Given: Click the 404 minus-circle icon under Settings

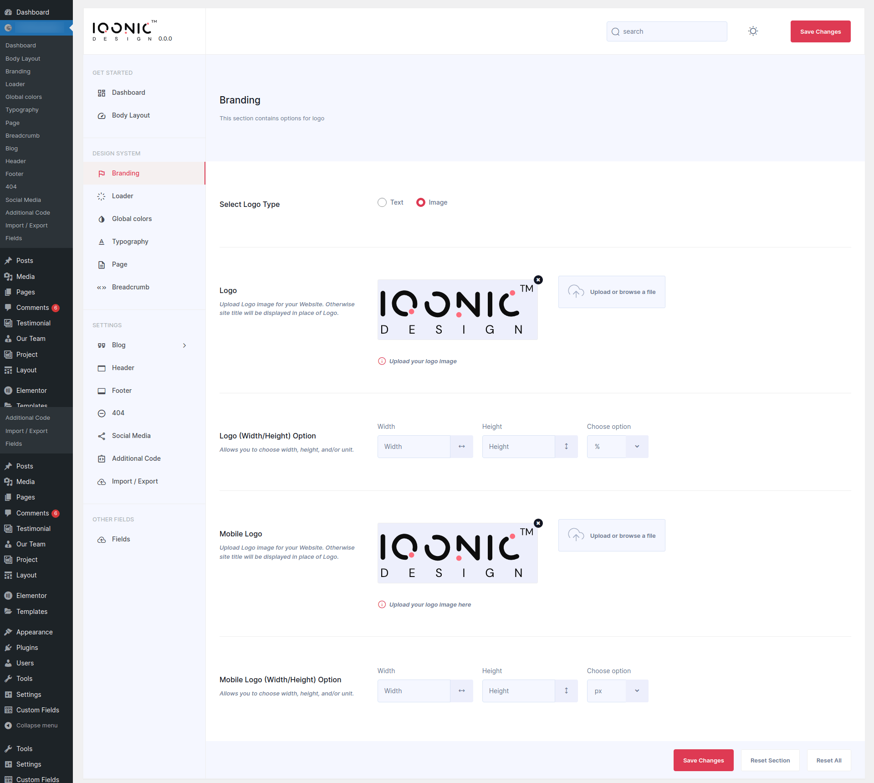Looking at the screenshot, I should tap(102, 413).
